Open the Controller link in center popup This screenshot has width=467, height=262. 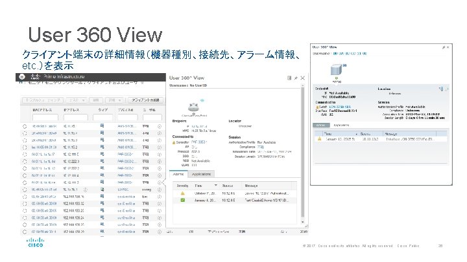tap(199, 142)
